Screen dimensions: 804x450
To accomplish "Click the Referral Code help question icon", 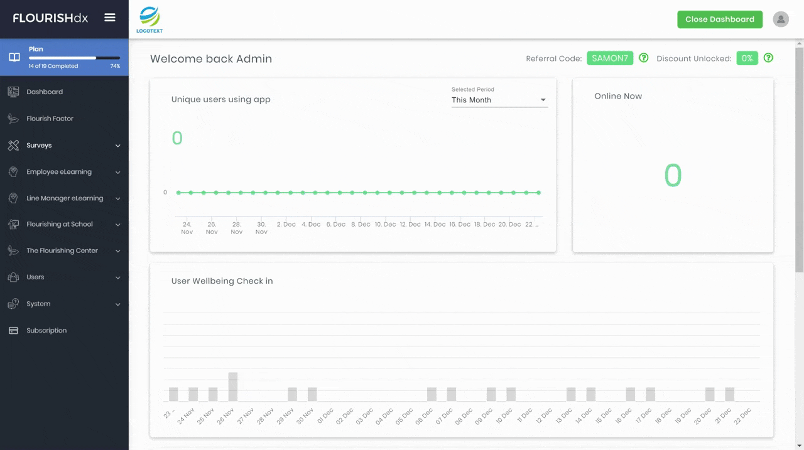I will click(644, 58).
